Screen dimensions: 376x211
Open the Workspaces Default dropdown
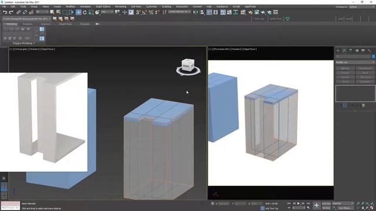[x=362, y=6]
